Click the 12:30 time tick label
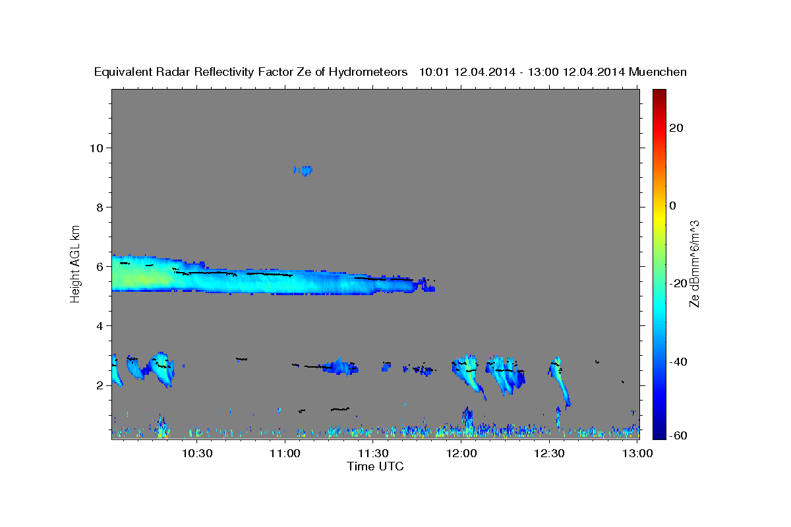Image resolution: width=791 pixels, height=527 pixels. pyautogui.click(x=549, y=453)
